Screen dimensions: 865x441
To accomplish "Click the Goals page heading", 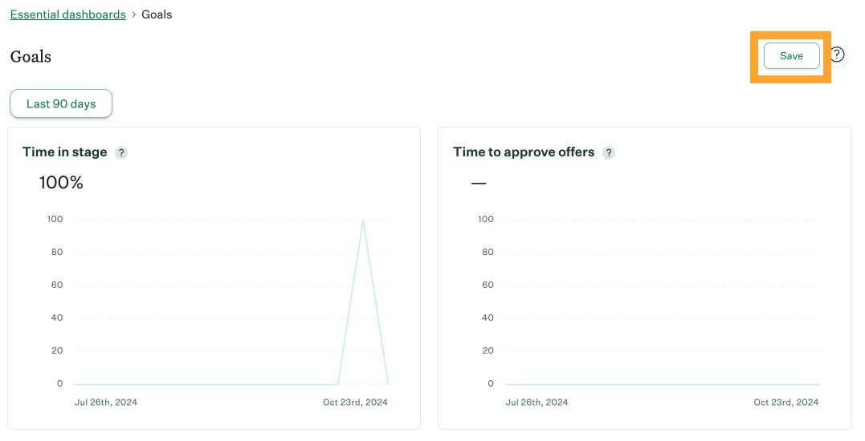I will pyautogui.click(x=31, y=56).
